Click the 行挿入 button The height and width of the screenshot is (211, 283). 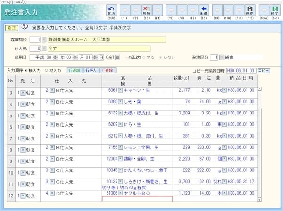point(91,71)
